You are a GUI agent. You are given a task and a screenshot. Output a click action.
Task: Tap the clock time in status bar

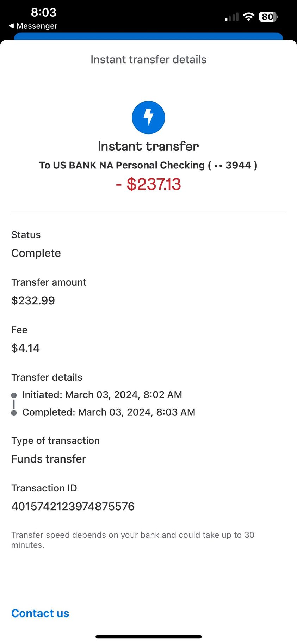pos(43,12)
